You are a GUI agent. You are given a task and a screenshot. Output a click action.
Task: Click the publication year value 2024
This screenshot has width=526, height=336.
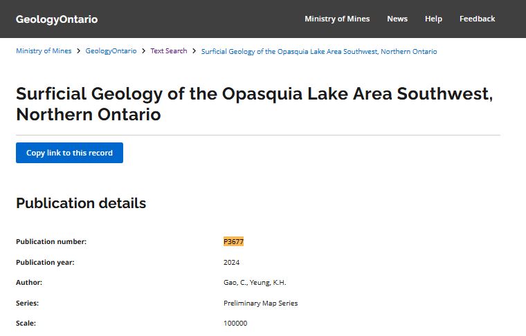point(231,262)
